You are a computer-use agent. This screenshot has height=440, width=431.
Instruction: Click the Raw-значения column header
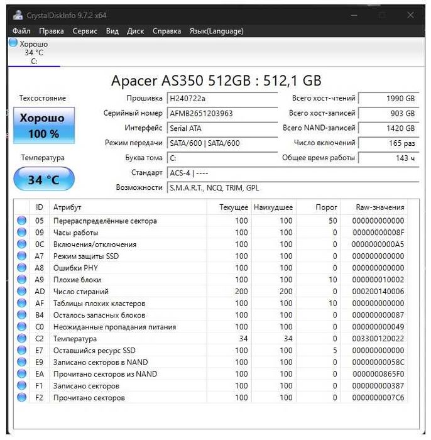[x=374, y=207]
